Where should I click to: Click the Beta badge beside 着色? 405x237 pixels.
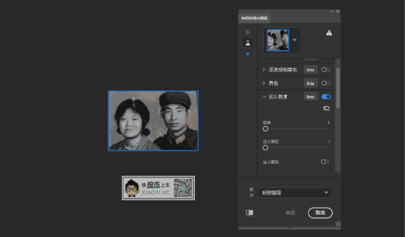[x=311, y=83]
